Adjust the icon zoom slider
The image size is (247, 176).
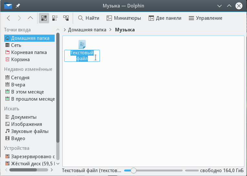(x=133, y=170)
